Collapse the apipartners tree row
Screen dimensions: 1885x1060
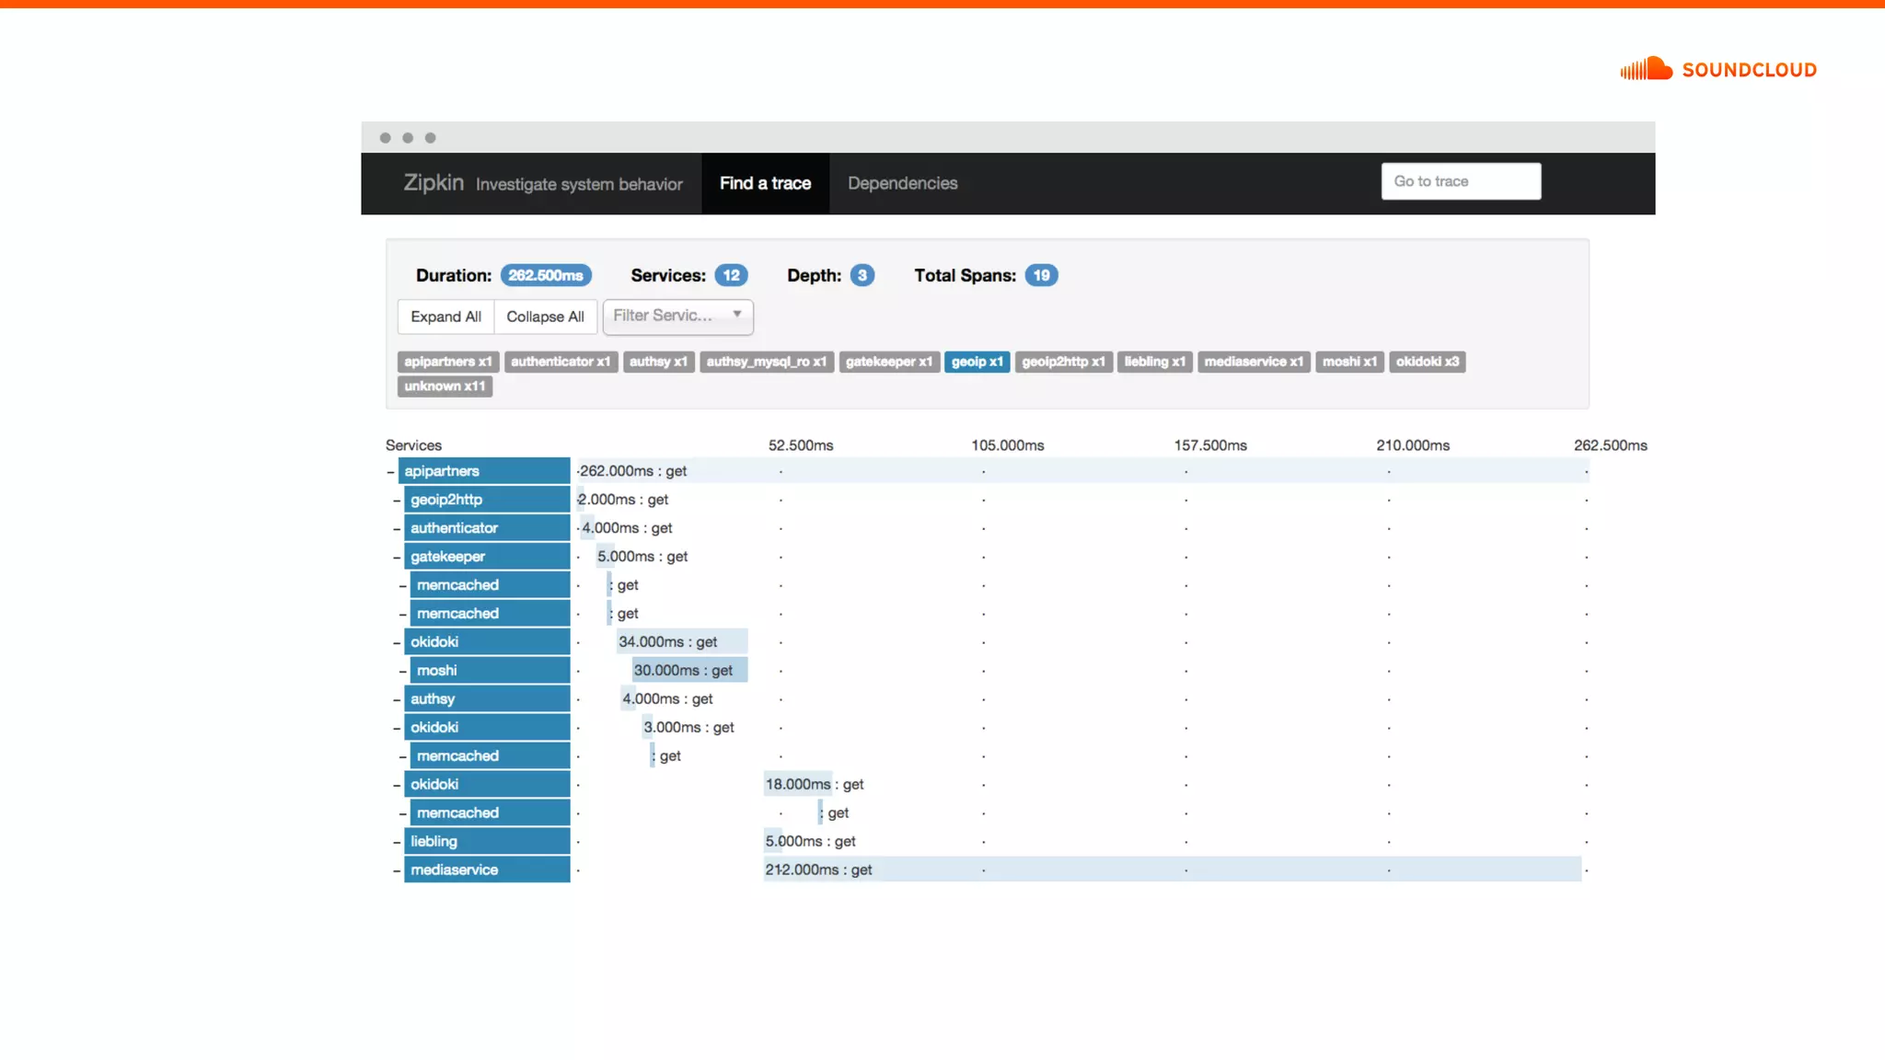coord(391,472)
